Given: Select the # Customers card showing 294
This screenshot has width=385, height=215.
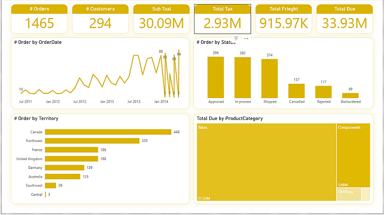Looking at the screenshot, I should click(x=100, y=19).
